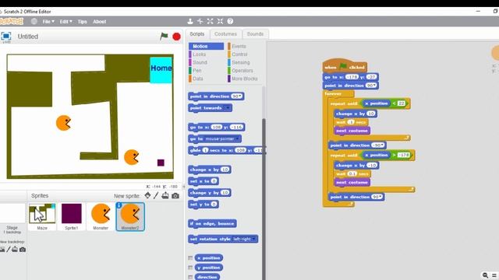499x280 pixels.
Task: Switch to the Costumes tab
Action: pos(225,34)
